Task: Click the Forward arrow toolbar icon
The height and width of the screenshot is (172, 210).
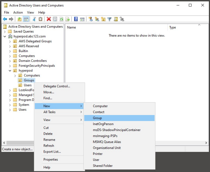Action: coord(11,19)
